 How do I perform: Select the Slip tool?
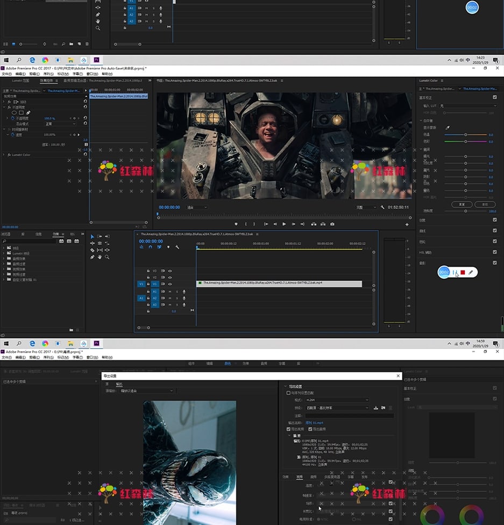point(100,250)
